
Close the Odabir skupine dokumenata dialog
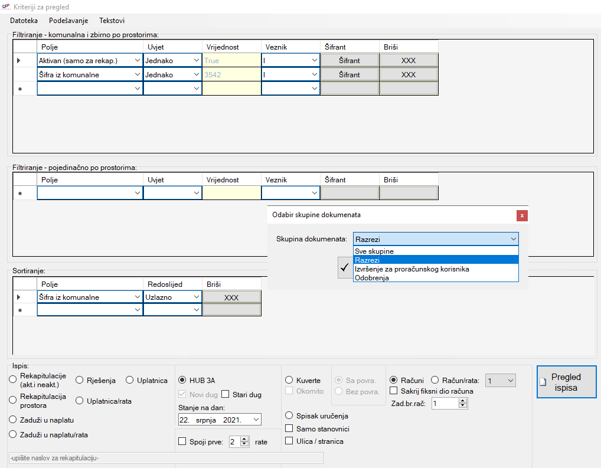(521, 215)
